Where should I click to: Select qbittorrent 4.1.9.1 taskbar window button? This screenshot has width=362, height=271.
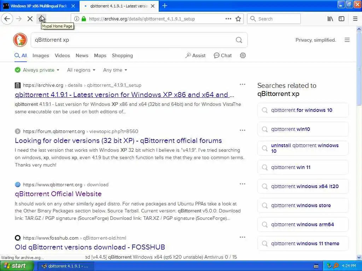pyautogui.click(x=66, y=266)
